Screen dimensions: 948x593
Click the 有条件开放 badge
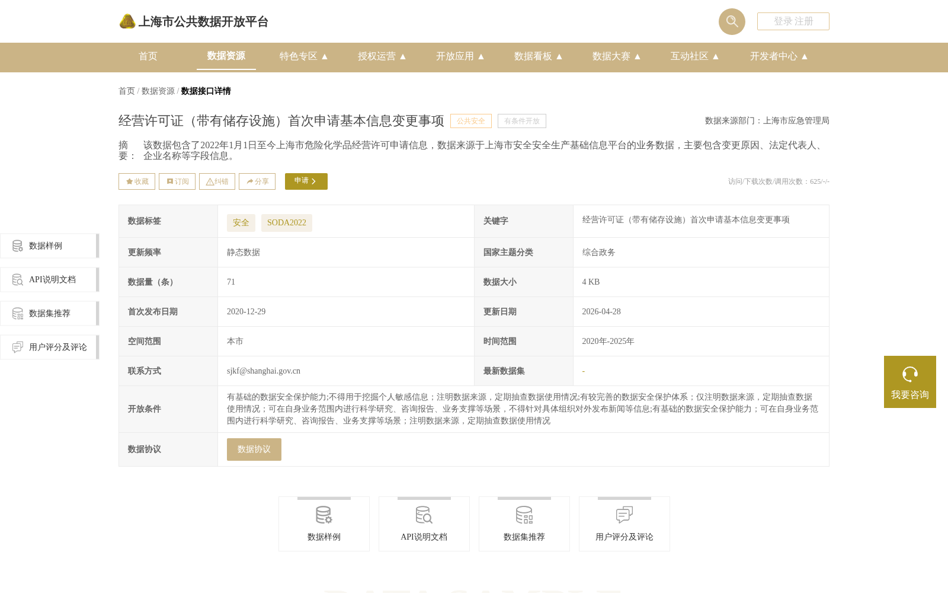[522, 121]
